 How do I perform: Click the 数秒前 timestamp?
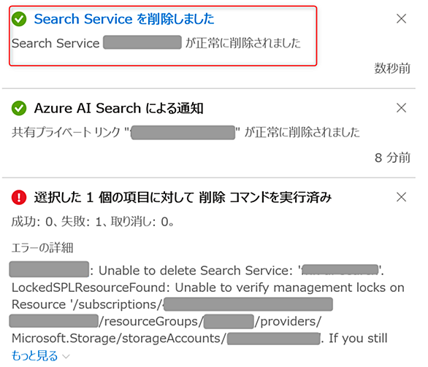coord(392,68)
